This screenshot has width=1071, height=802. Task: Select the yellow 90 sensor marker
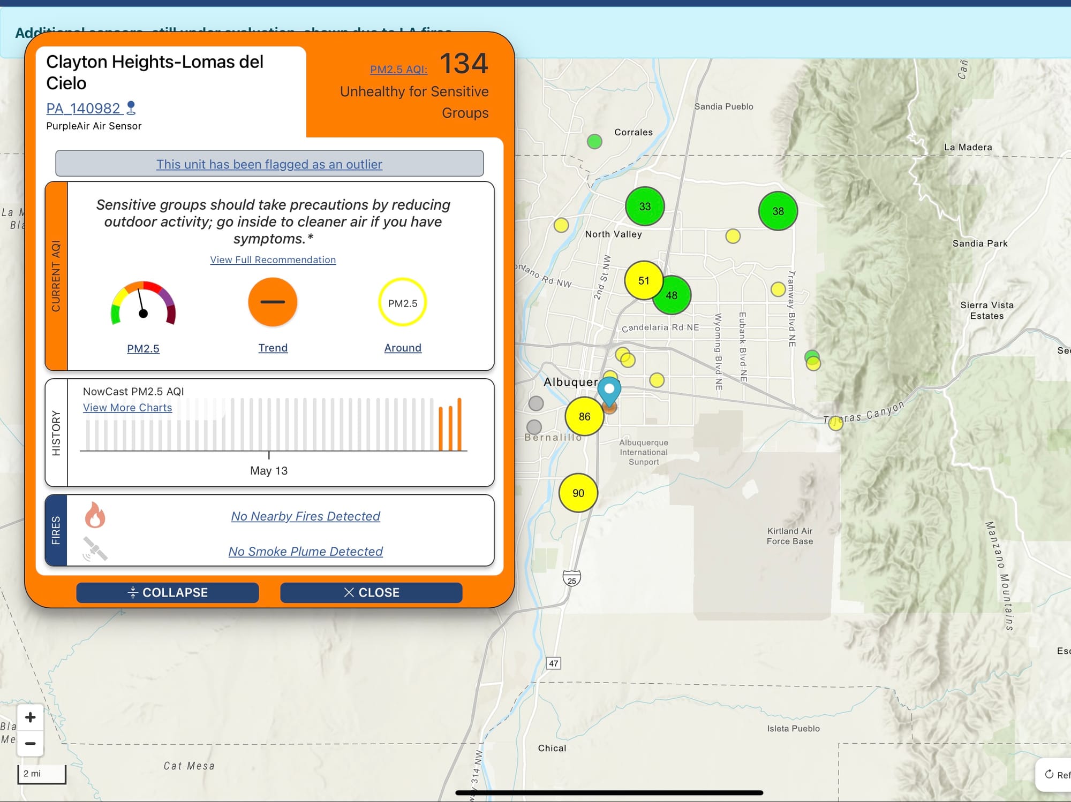[x=578, y=493]
